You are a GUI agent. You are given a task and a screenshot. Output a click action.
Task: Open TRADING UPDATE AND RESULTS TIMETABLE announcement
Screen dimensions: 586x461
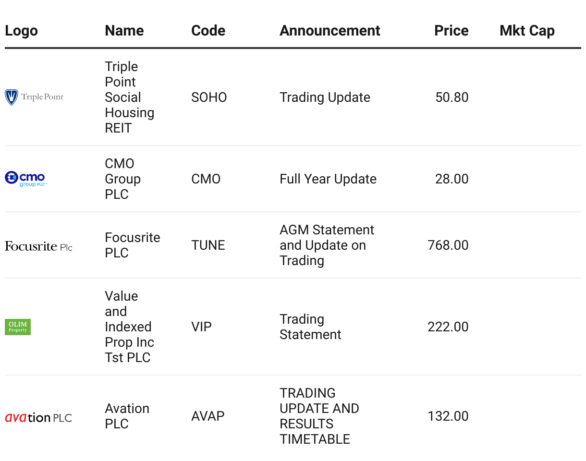click(319, 416)
